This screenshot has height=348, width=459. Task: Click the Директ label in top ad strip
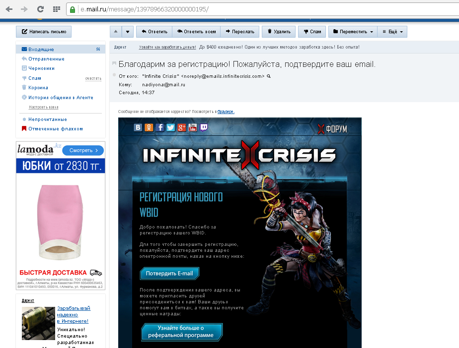coord(120,47)
